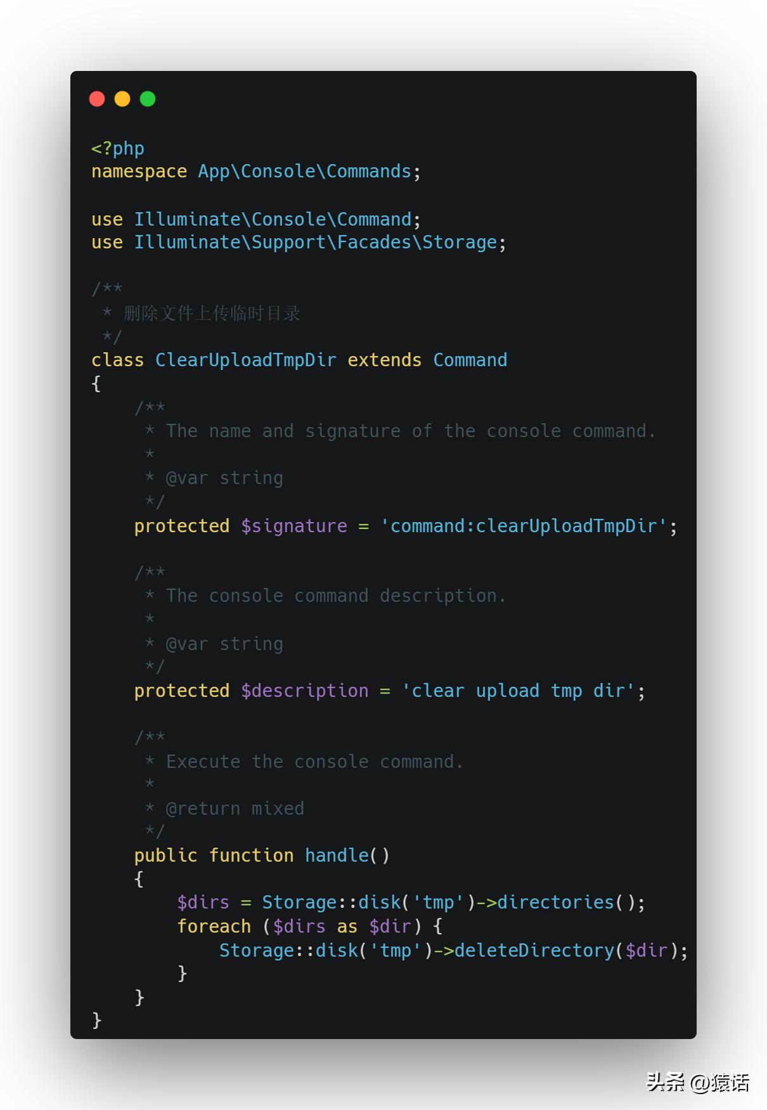Select the 'clear upload tmp dir' string
Image resolution: width=767 pixels, height=1110 pixels.
[x=519, y=691]
